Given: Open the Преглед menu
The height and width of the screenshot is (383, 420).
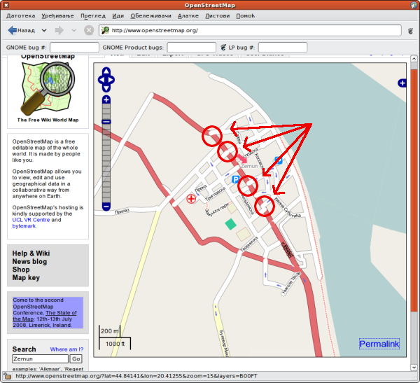Looking at the screenshot, I should 93,16.
